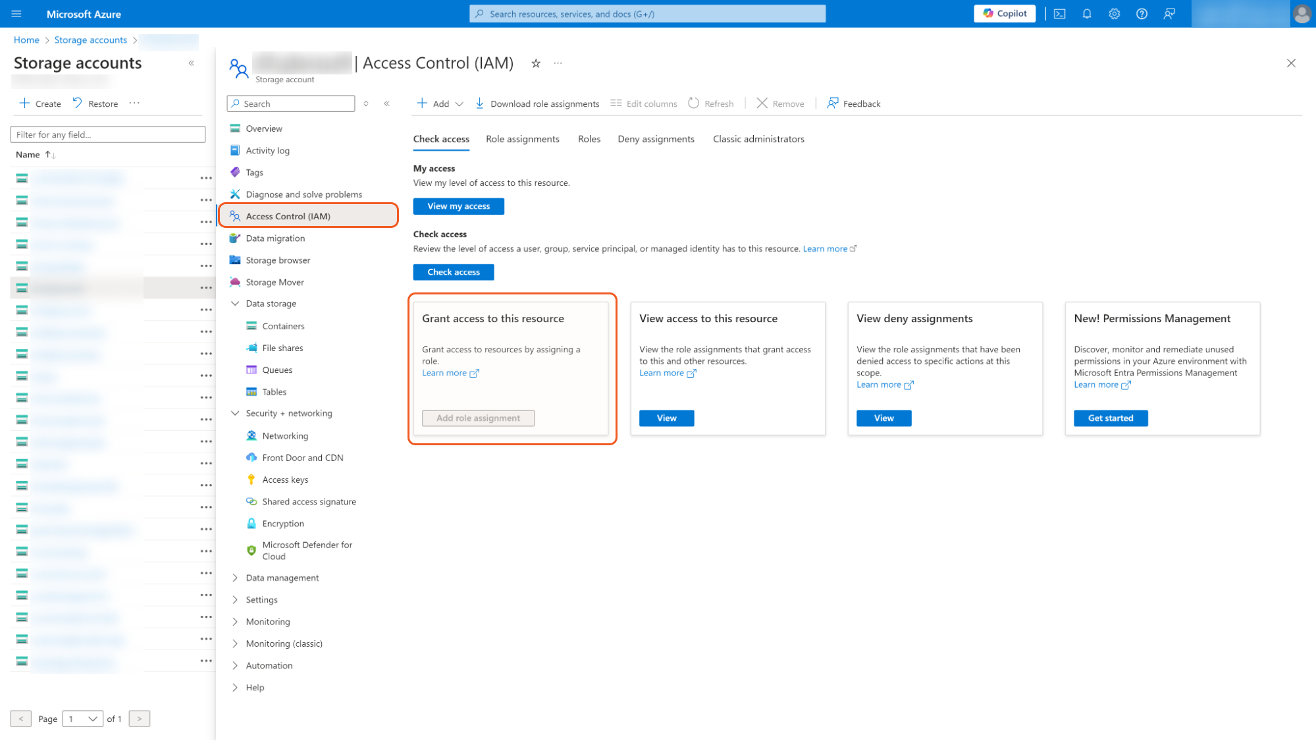Image resolution: width=1316 pixels, height=741 pixels.
Task: Click the Get started button
Action: (x=1110, y=418)
